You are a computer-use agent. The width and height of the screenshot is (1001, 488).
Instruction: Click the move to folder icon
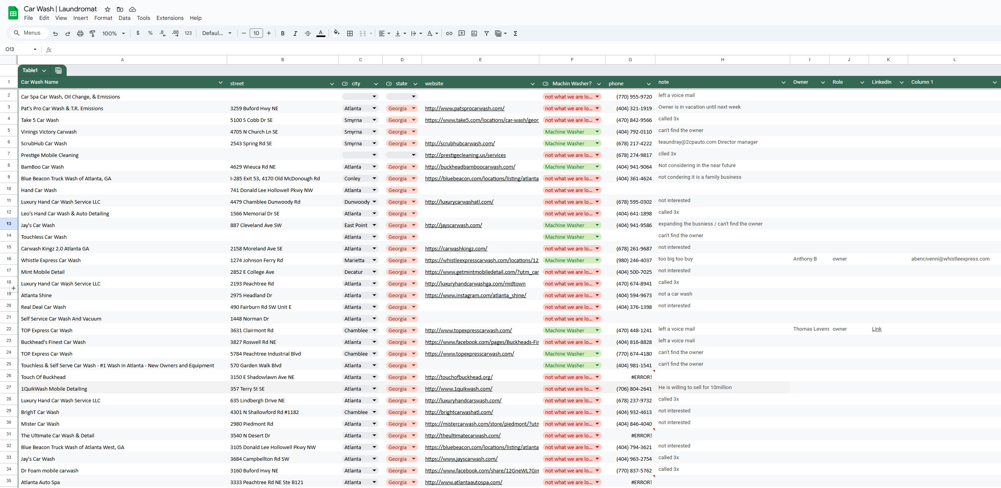coord(120,9)
